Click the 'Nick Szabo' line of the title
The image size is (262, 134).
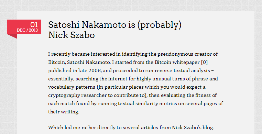[x=72, y=35]
